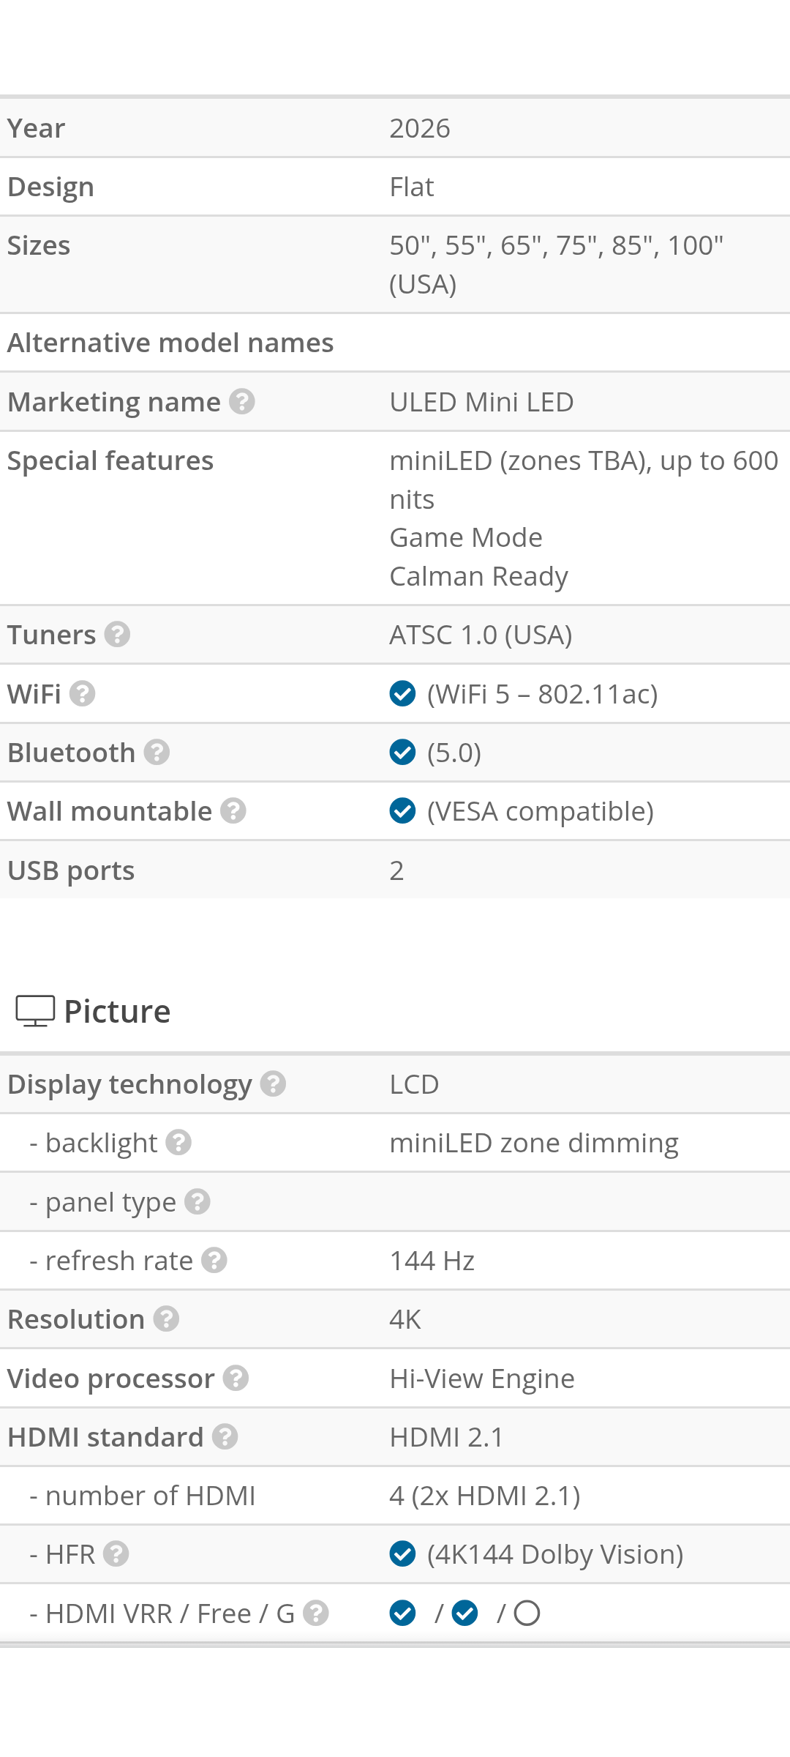Show the HFR help tooltip

click(x=116, y=1554)
